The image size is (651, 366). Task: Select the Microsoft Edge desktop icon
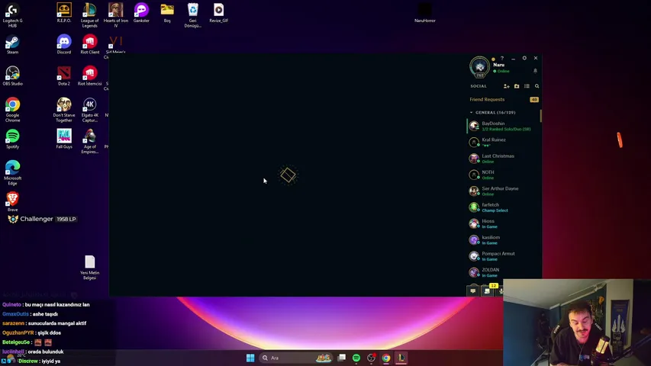point(12,172)
